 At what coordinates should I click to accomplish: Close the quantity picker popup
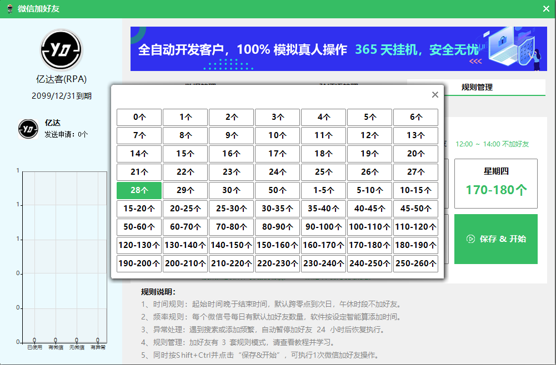pos(435,94)
